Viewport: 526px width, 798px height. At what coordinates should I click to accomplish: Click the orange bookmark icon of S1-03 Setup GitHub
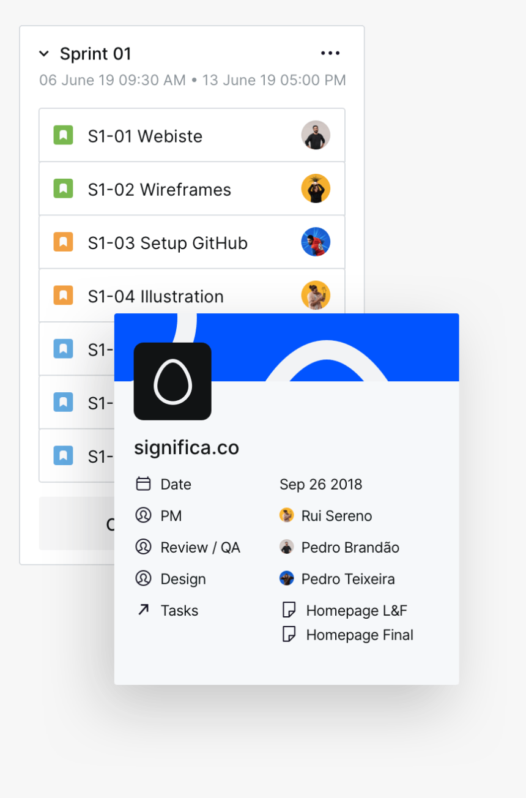(x=63, y=242)
